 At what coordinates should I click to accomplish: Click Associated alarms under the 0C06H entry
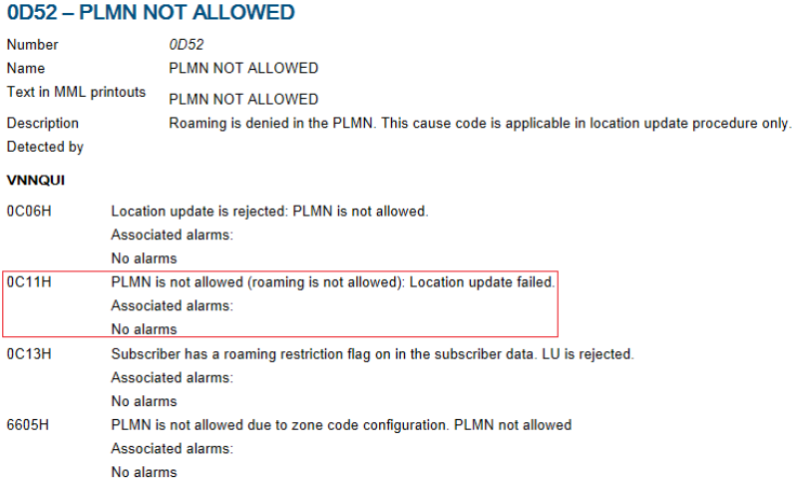pyautogui.click(x=173, y=235)
